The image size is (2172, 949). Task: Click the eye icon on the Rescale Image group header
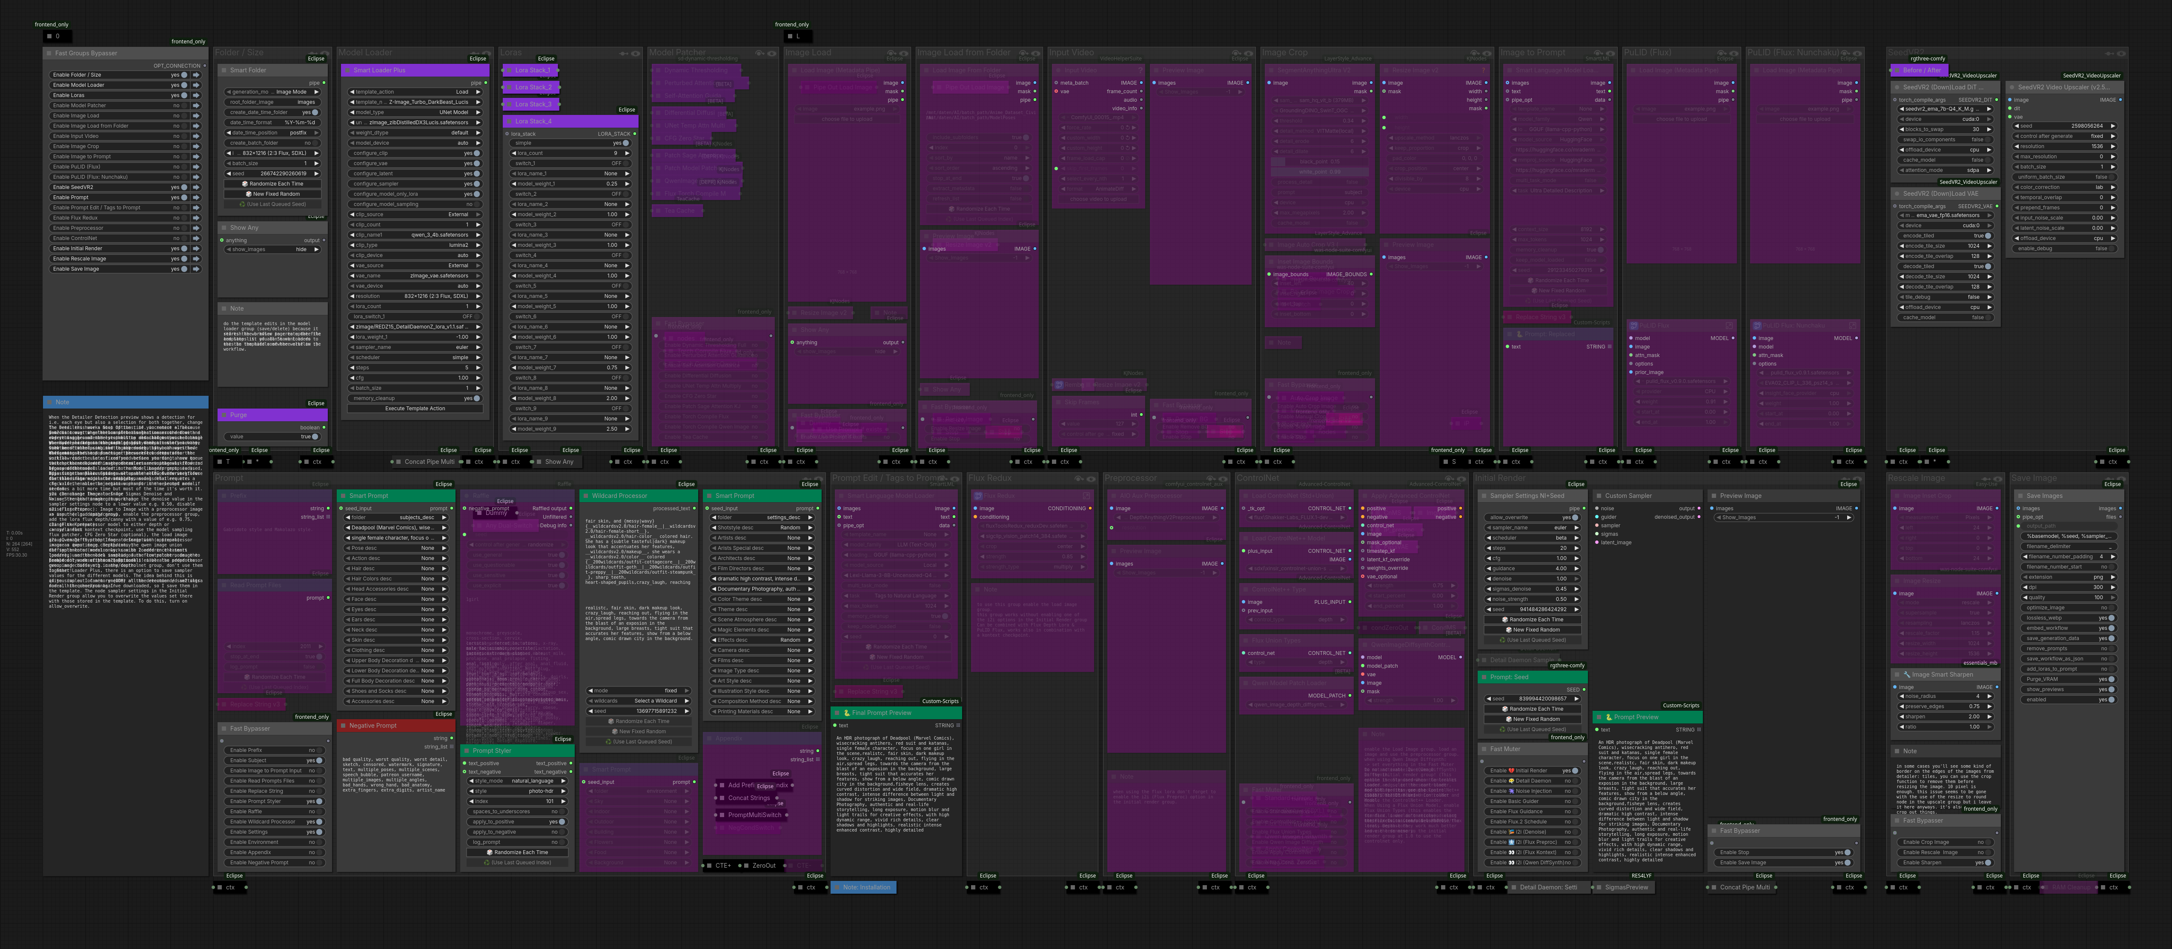[1999, 479]
